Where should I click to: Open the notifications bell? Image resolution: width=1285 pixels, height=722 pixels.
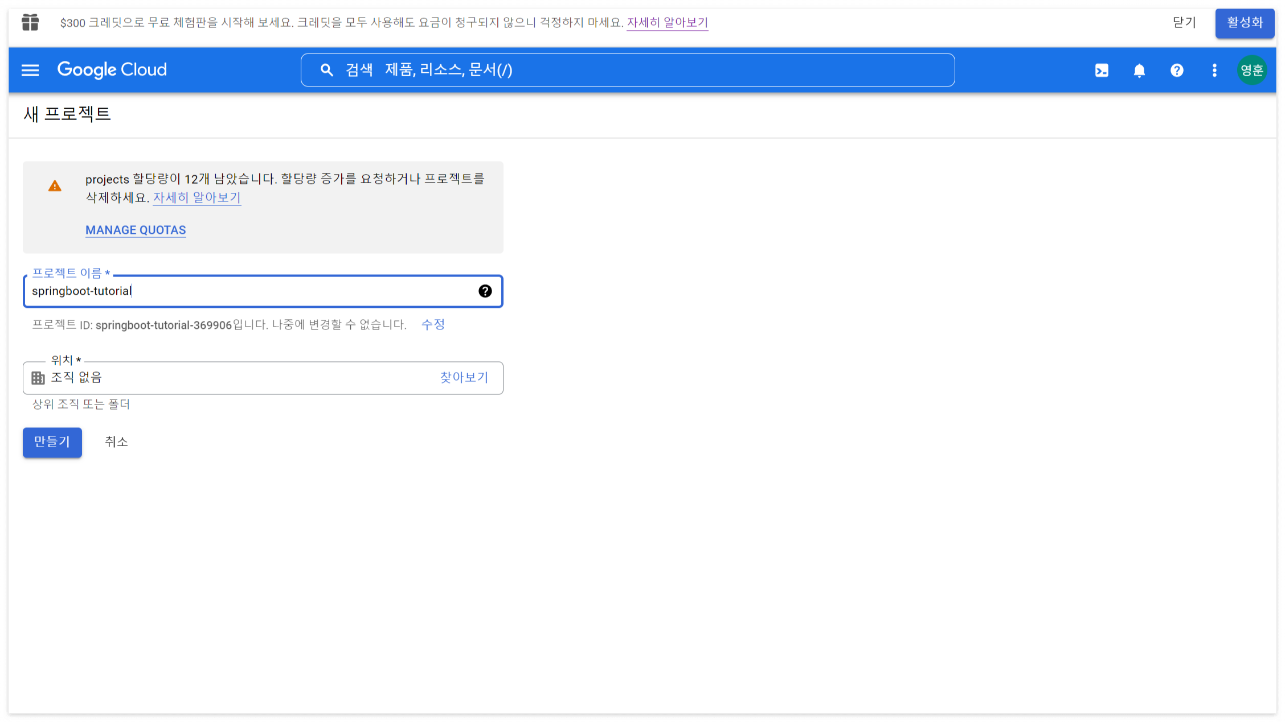(1139, 71)
